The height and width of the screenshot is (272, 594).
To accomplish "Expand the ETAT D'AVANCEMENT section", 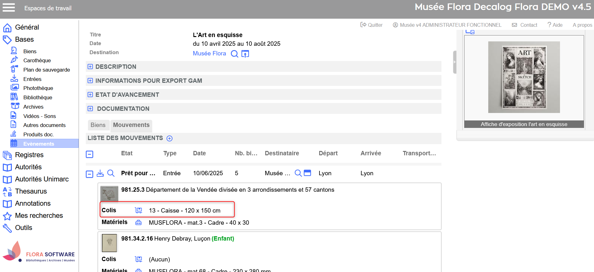I will tap(90, 95).
